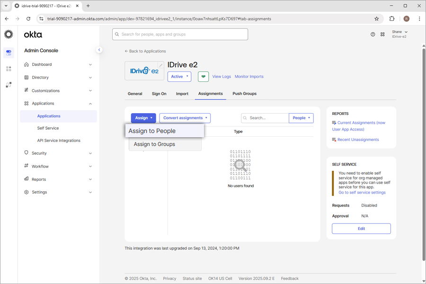Image resolution: width=426 pixels, height=284 pixels.
Task: Open the apps grid icon in header
Action: pyautogui.click(x=382, y=34)
